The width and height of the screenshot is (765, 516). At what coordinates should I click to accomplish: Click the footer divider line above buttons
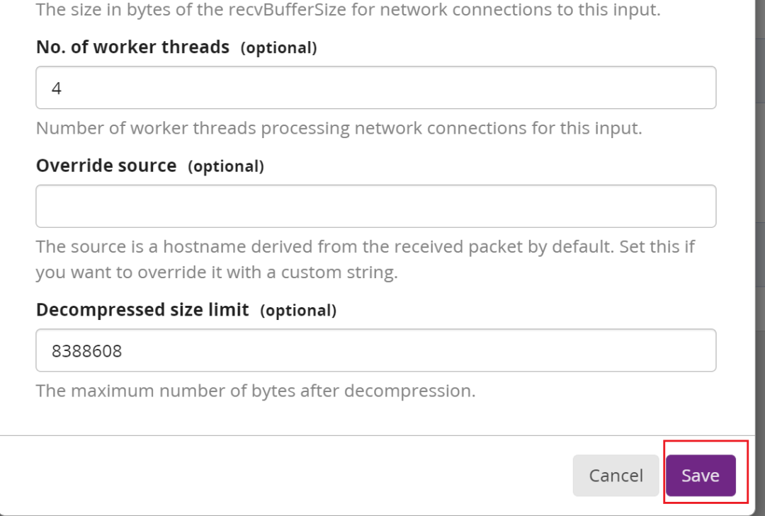377,435
